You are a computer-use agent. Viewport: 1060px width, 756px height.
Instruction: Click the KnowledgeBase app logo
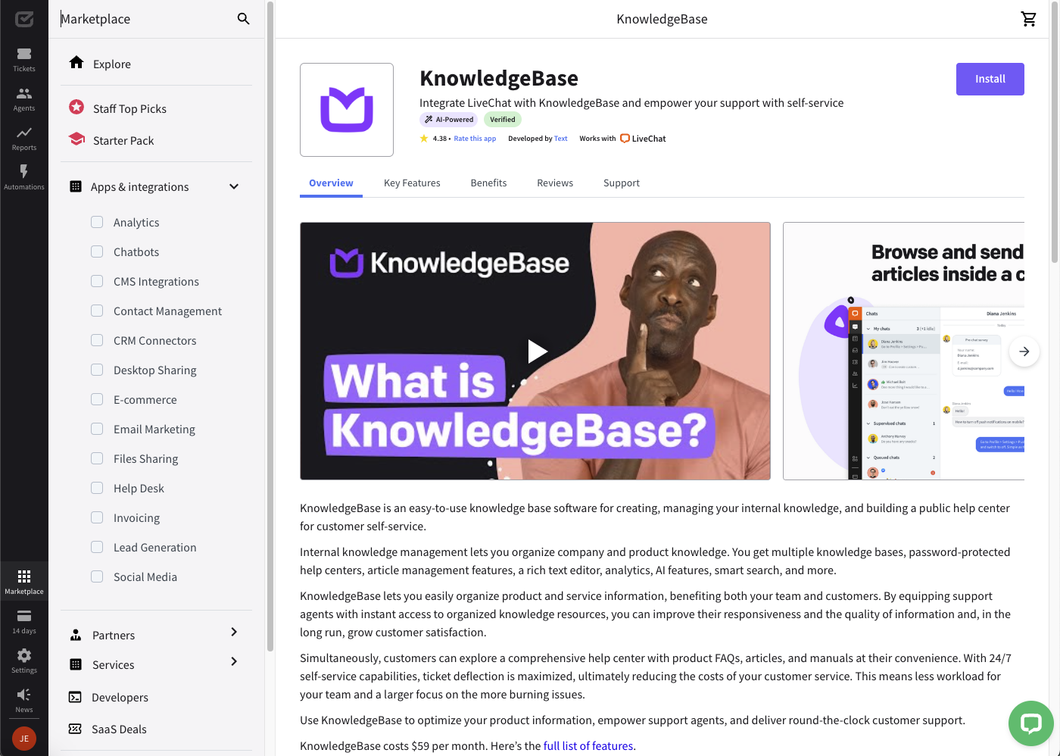pyautogui.click(x=347, y=110)
